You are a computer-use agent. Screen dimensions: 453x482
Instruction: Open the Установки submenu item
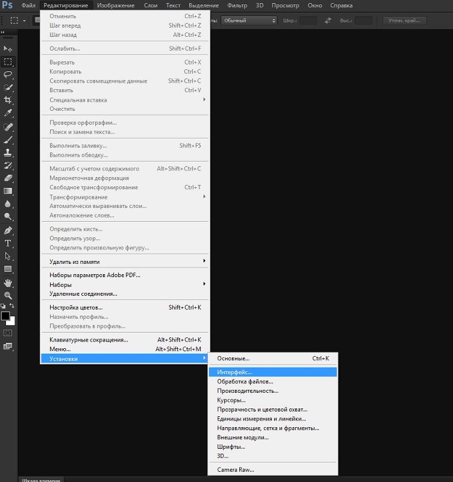click(125, 358)
